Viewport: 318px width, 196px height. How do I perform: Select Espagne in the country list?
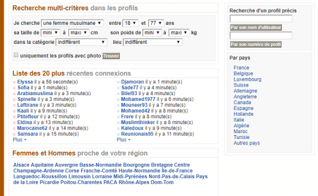click(x=243, y=108)
